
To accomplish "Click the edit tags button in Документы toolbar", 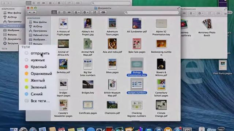I will pos(103,12).
